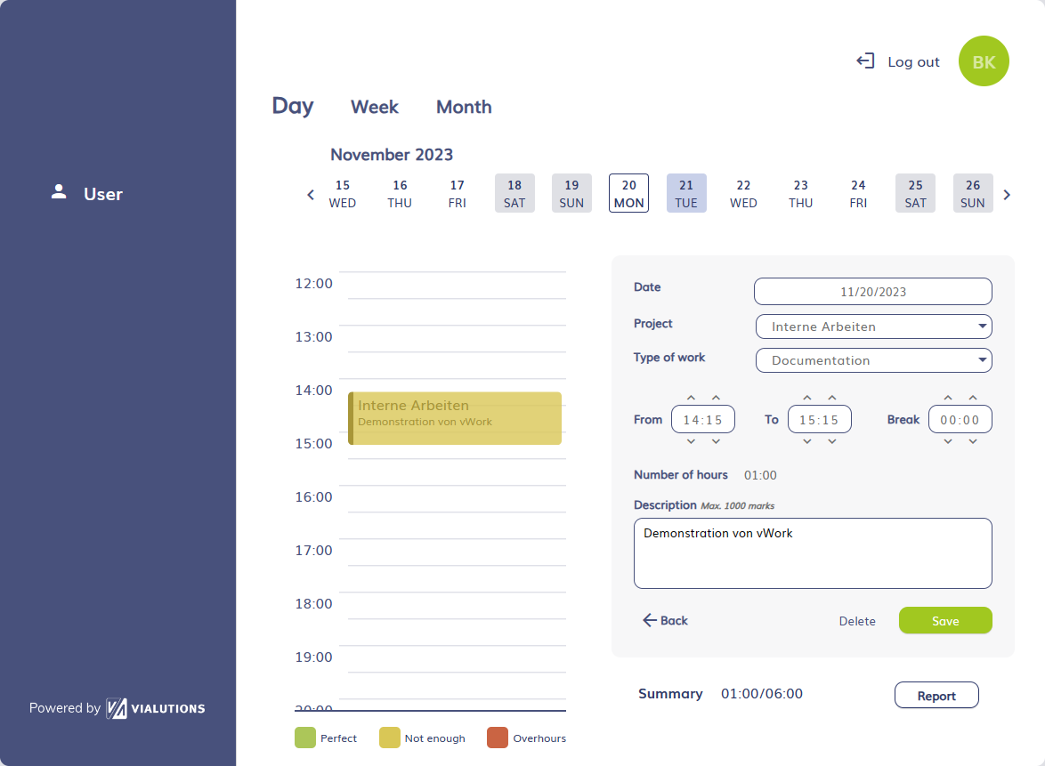Image resolution: width=1045 pixels, height=766 pixels.
Task: Click the Log out door icon
Action: pos(863,60)
